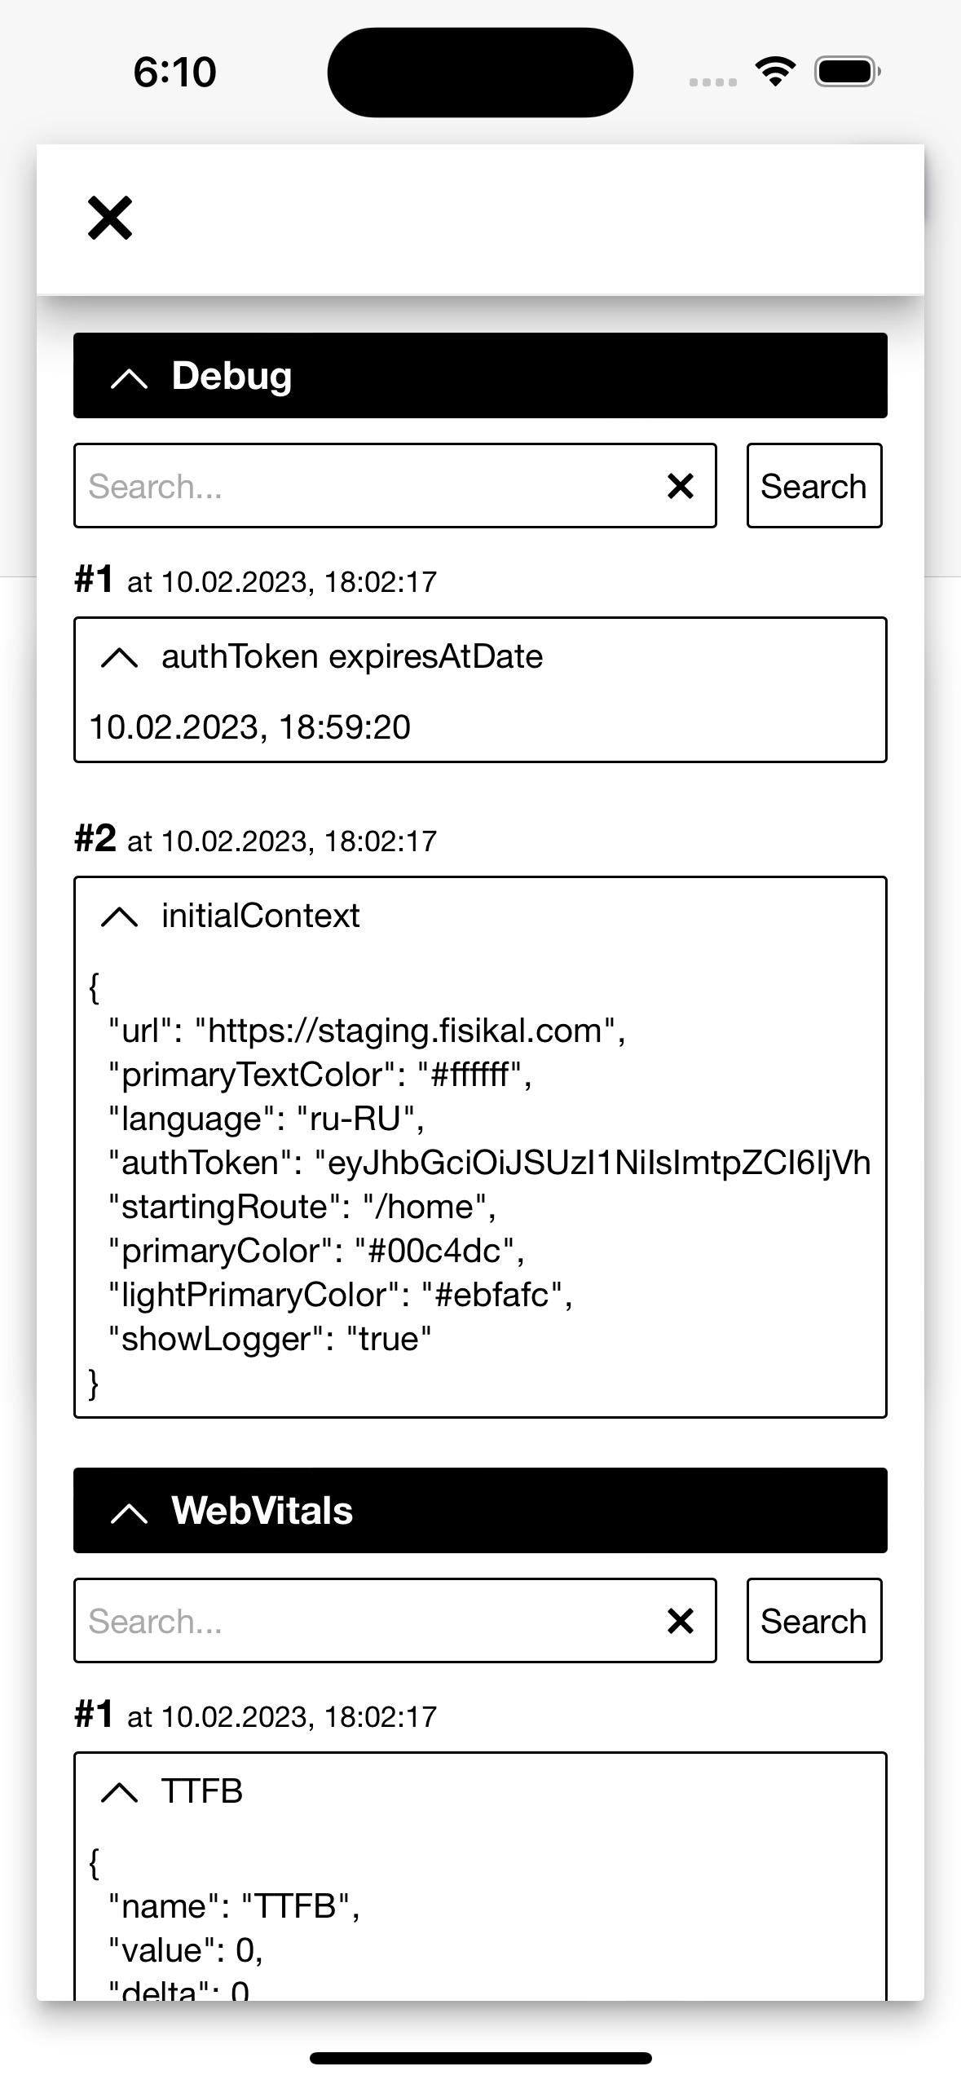
Task: Clear the WebVitals search field
Action: [x=681, y=1621]
